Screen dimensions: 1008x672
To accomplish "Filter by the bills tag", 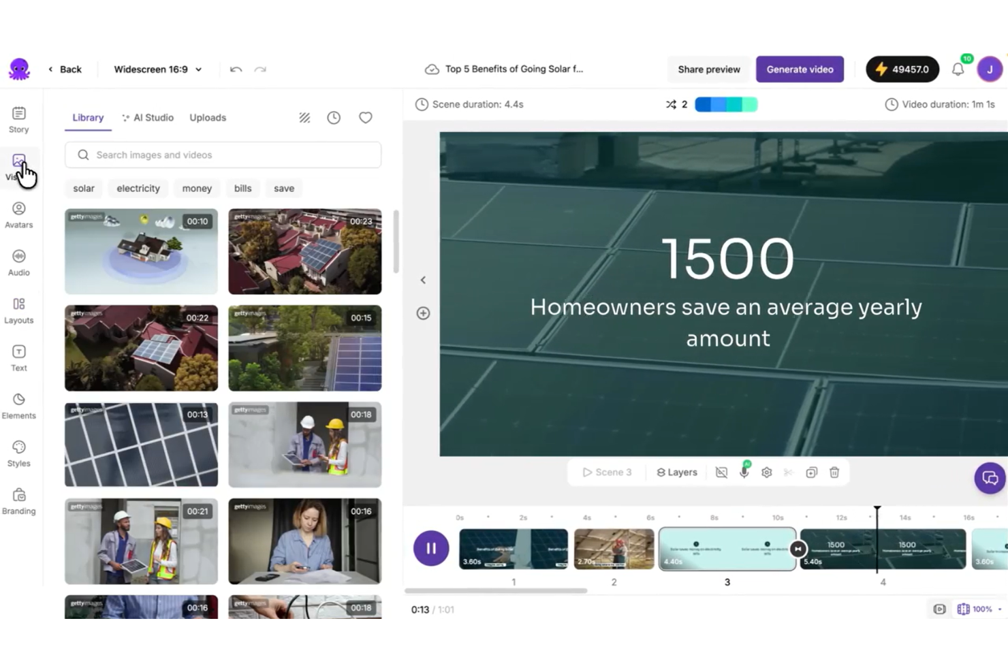I will pos(242,189).
